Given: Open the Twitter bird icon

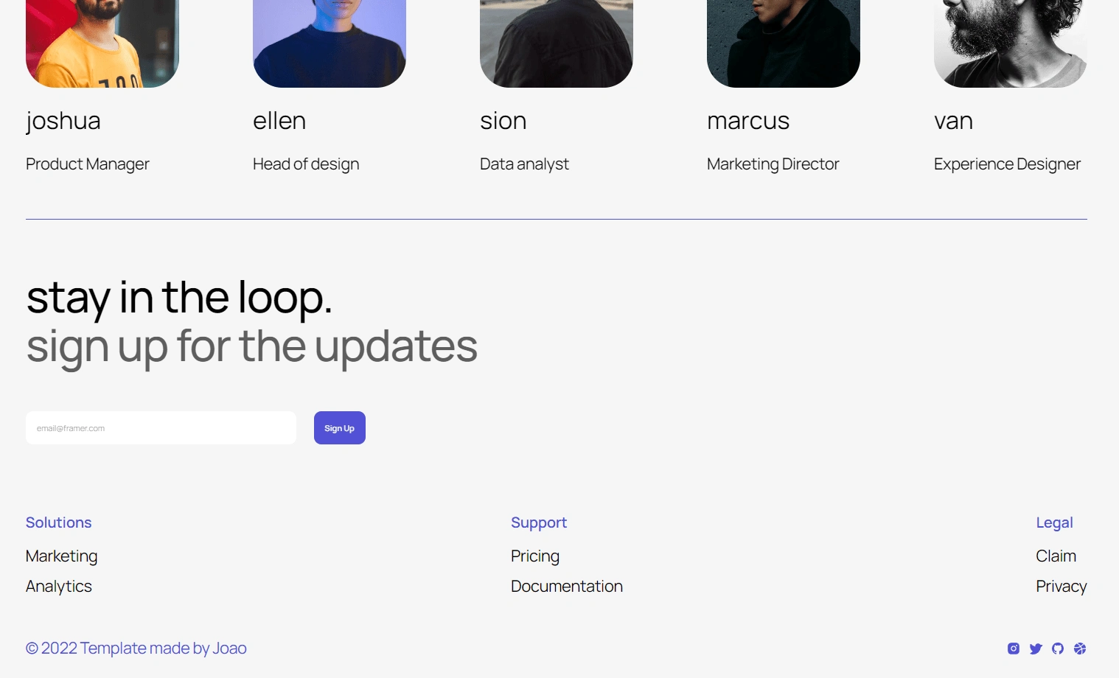Looking at the screenshot, I should pyautogui.click(x=1036, y=649).
